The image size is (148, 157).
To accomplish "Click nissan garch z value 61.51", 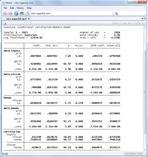I will [x=67, y=87].
